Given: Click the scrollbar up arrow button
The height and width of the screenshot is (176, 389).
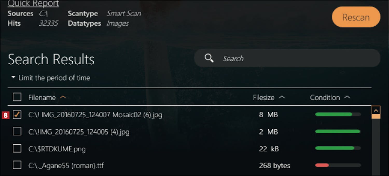Looking at the screenshot, I should pos(376,111).
